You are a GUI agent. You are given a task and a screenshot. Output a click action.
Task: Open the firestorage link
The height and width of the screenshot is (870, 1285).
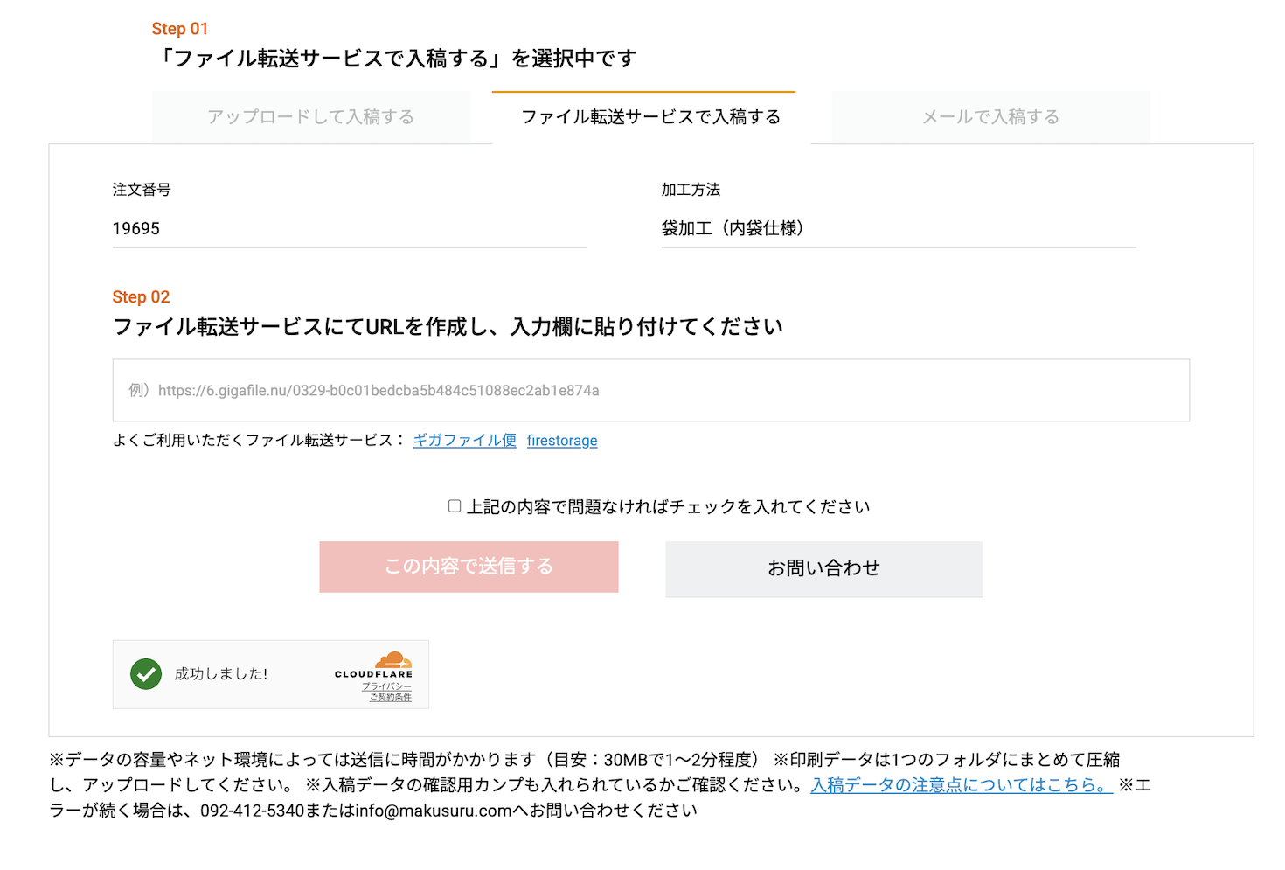click(562, 441)
